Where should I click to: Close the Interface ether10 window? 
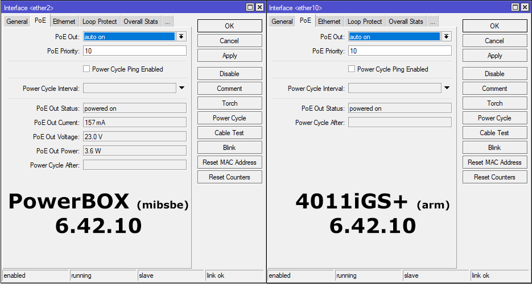[524, 7]
